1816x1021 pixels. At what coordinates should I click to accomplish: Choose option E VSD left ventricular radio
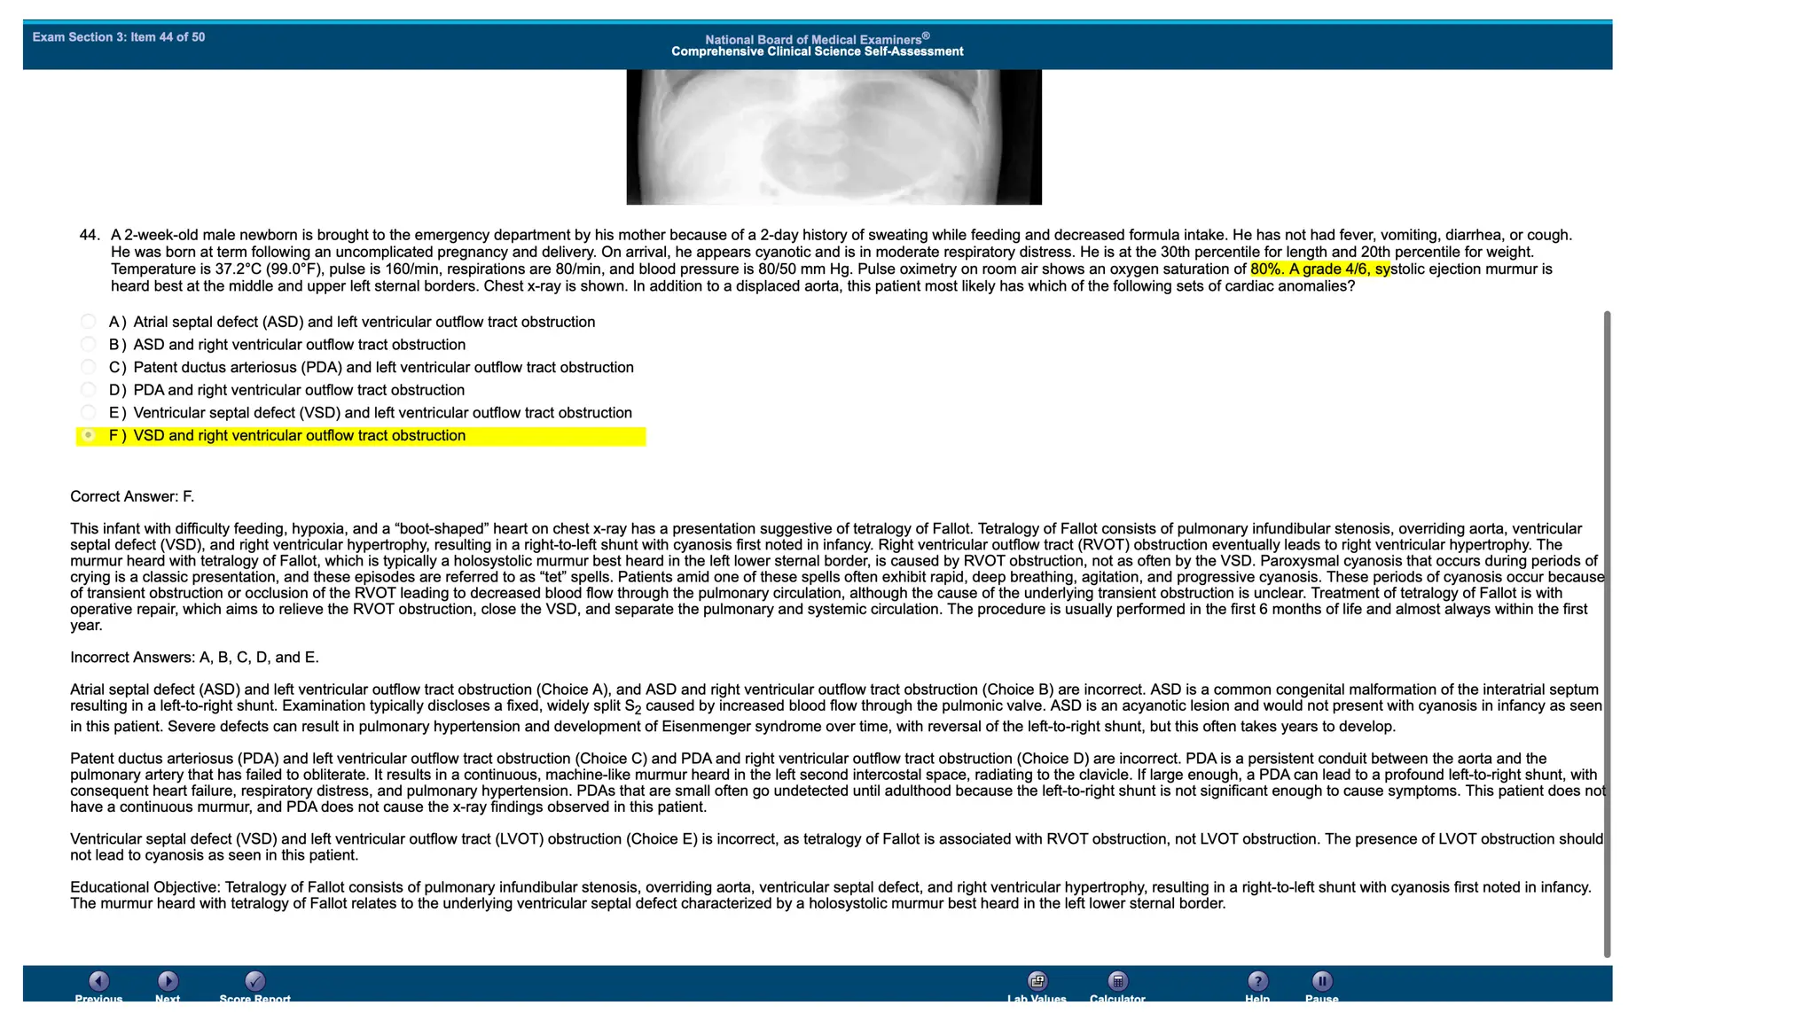coord(88,413)
